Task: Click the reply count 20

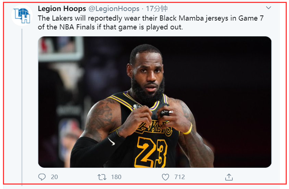Action: click(x=54, y=177)
